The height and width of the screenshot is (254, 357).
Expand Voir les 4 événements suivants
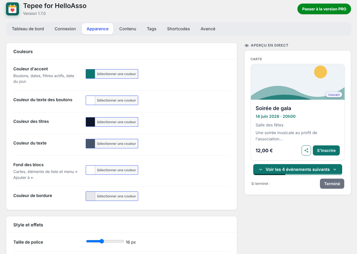coord(298,169)
